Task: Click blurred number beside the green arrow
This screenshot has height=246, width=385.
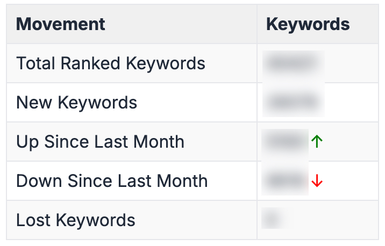Action: click(x=286, y=142)
